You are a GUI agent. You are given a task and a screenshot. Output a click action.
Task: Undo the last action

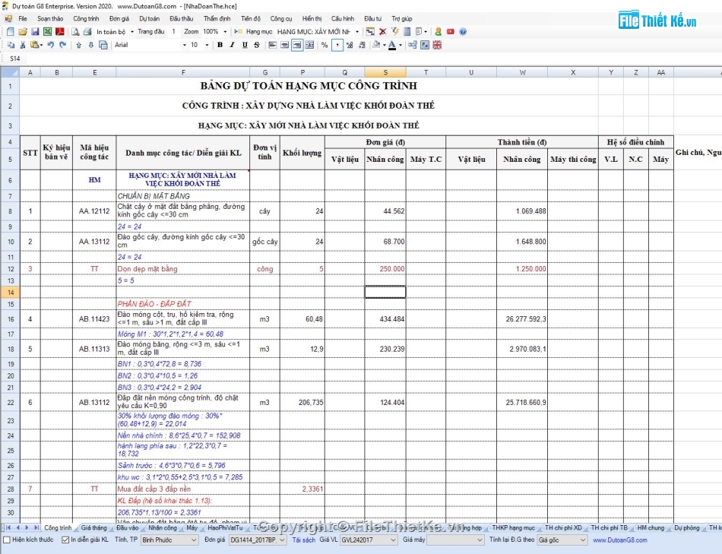(x=51, y=45)
